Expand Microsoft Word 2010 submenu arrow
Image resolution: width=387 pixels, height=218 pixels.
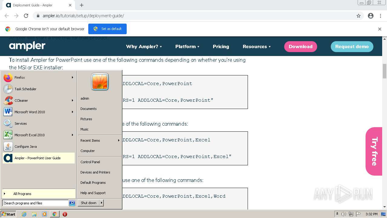pos(73,112)
